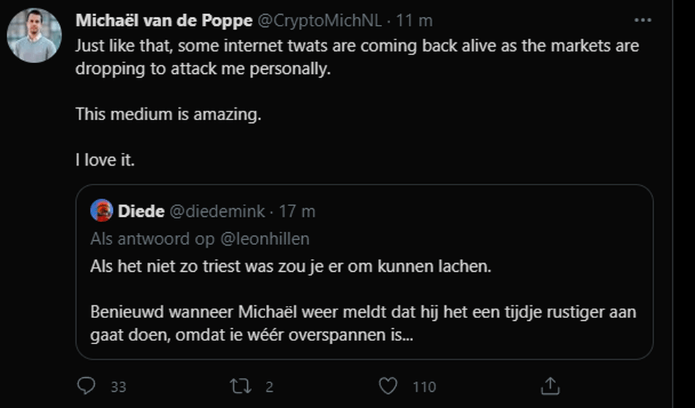Click the retweet count 2
Screen dimensions: 695x408
pyautogui.click(x=269, y=387)
